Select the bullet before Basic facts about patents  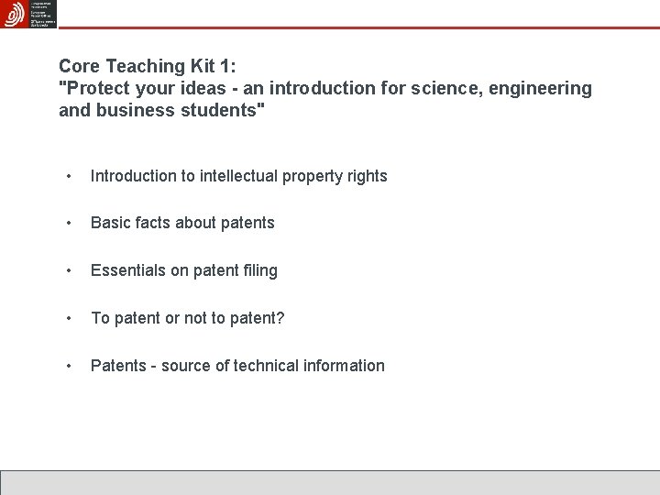[x=69, y=223]
